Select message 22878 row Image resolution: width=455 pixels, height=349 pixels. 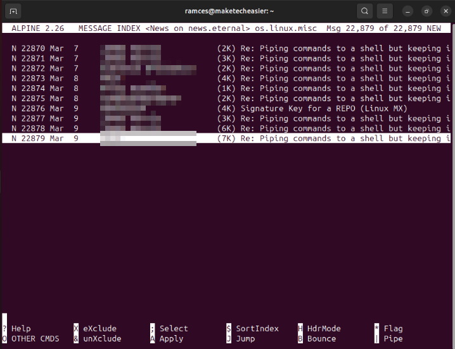click(x=226, y=128)
